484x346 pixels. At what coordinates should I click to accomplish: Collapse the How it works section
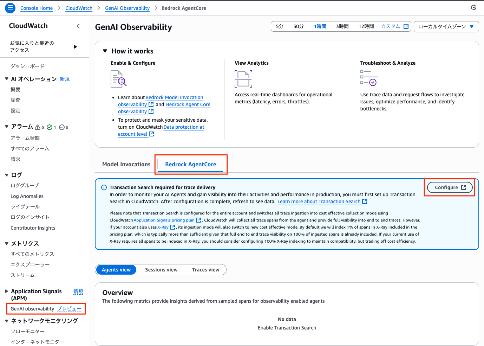tap(105, 51)
